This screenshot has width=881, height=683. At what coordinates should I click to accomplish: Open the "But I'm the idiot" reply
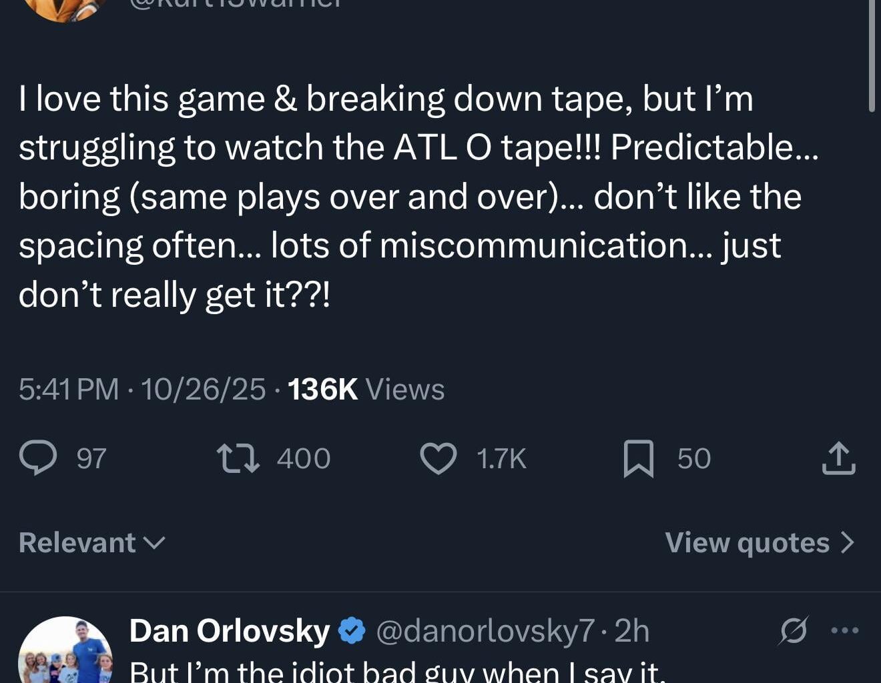[x=397, y=671]
